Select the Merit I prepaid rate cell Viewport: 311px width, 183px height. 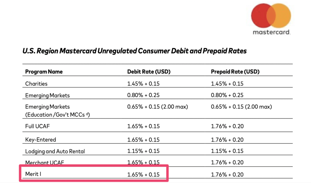(x=227, y=174)
